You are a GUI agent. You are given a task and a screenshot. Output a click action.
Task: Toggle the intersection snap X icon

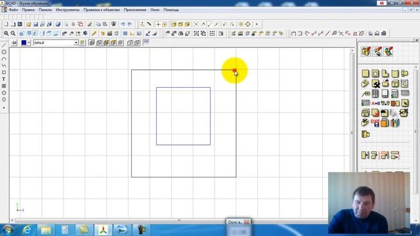click(x=196, y=24)
